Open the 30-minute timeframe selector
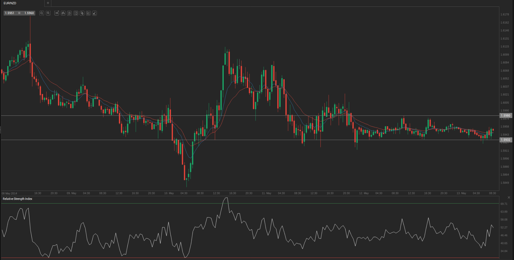This screenshot has width=514, height=260. 57,13
